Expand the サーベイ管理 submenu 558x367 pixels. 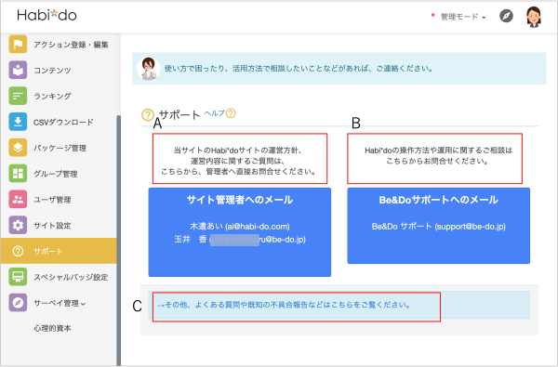(x=60, y=303)
